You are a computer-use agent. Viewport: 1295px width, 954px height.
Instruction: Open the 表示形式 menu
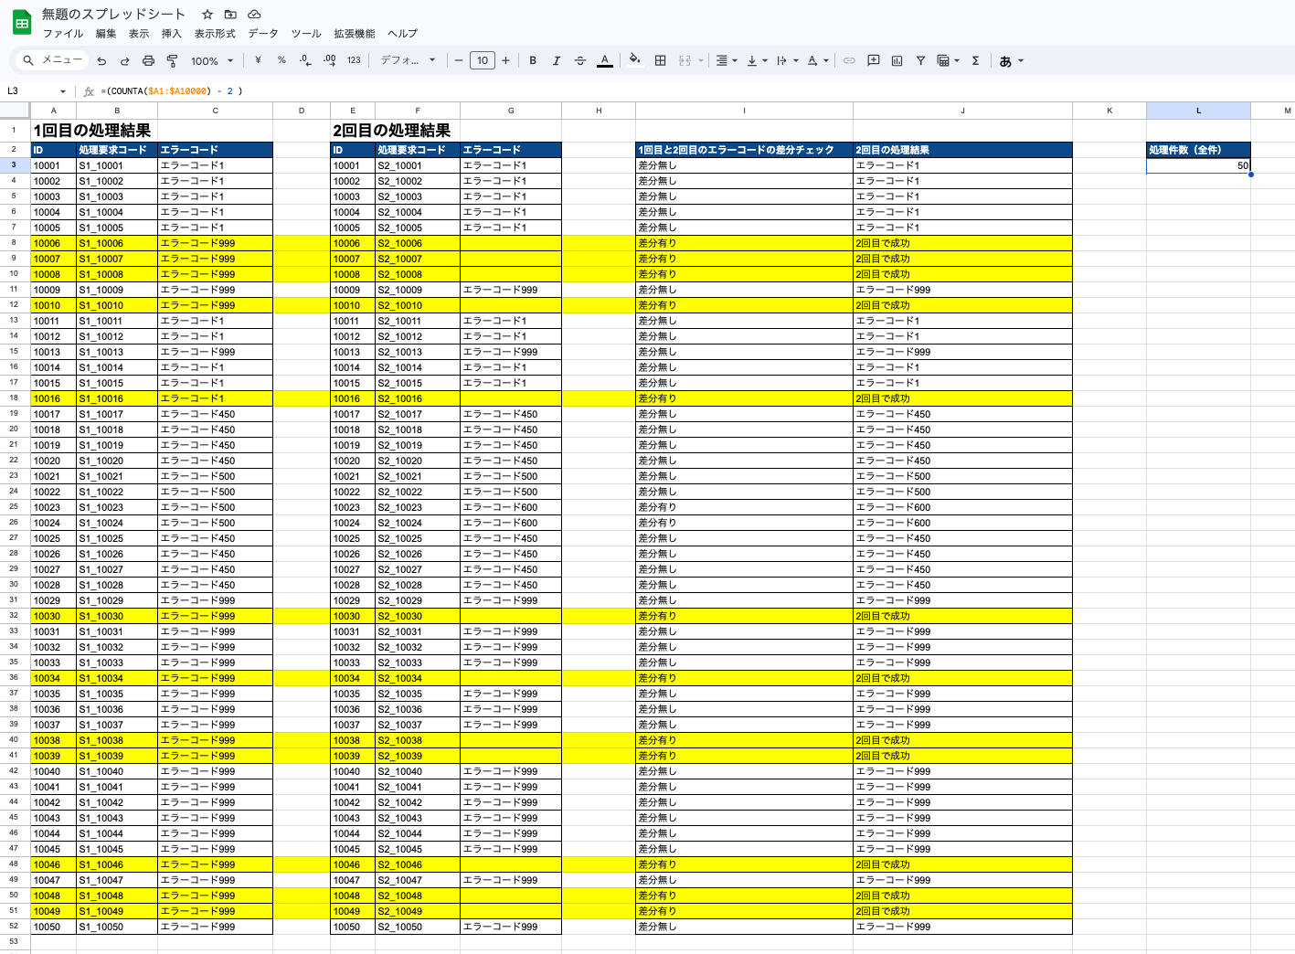click(215, 34)
